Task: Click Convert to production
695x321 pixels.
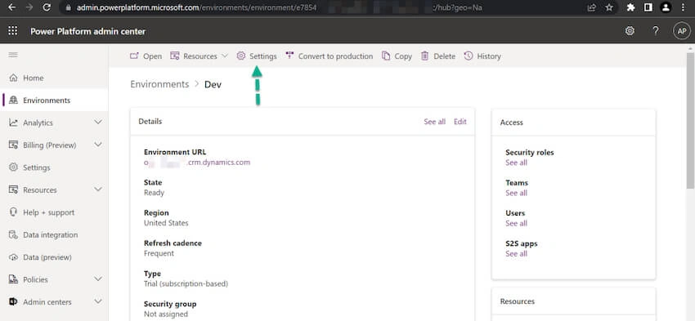Action: (330, 56)
